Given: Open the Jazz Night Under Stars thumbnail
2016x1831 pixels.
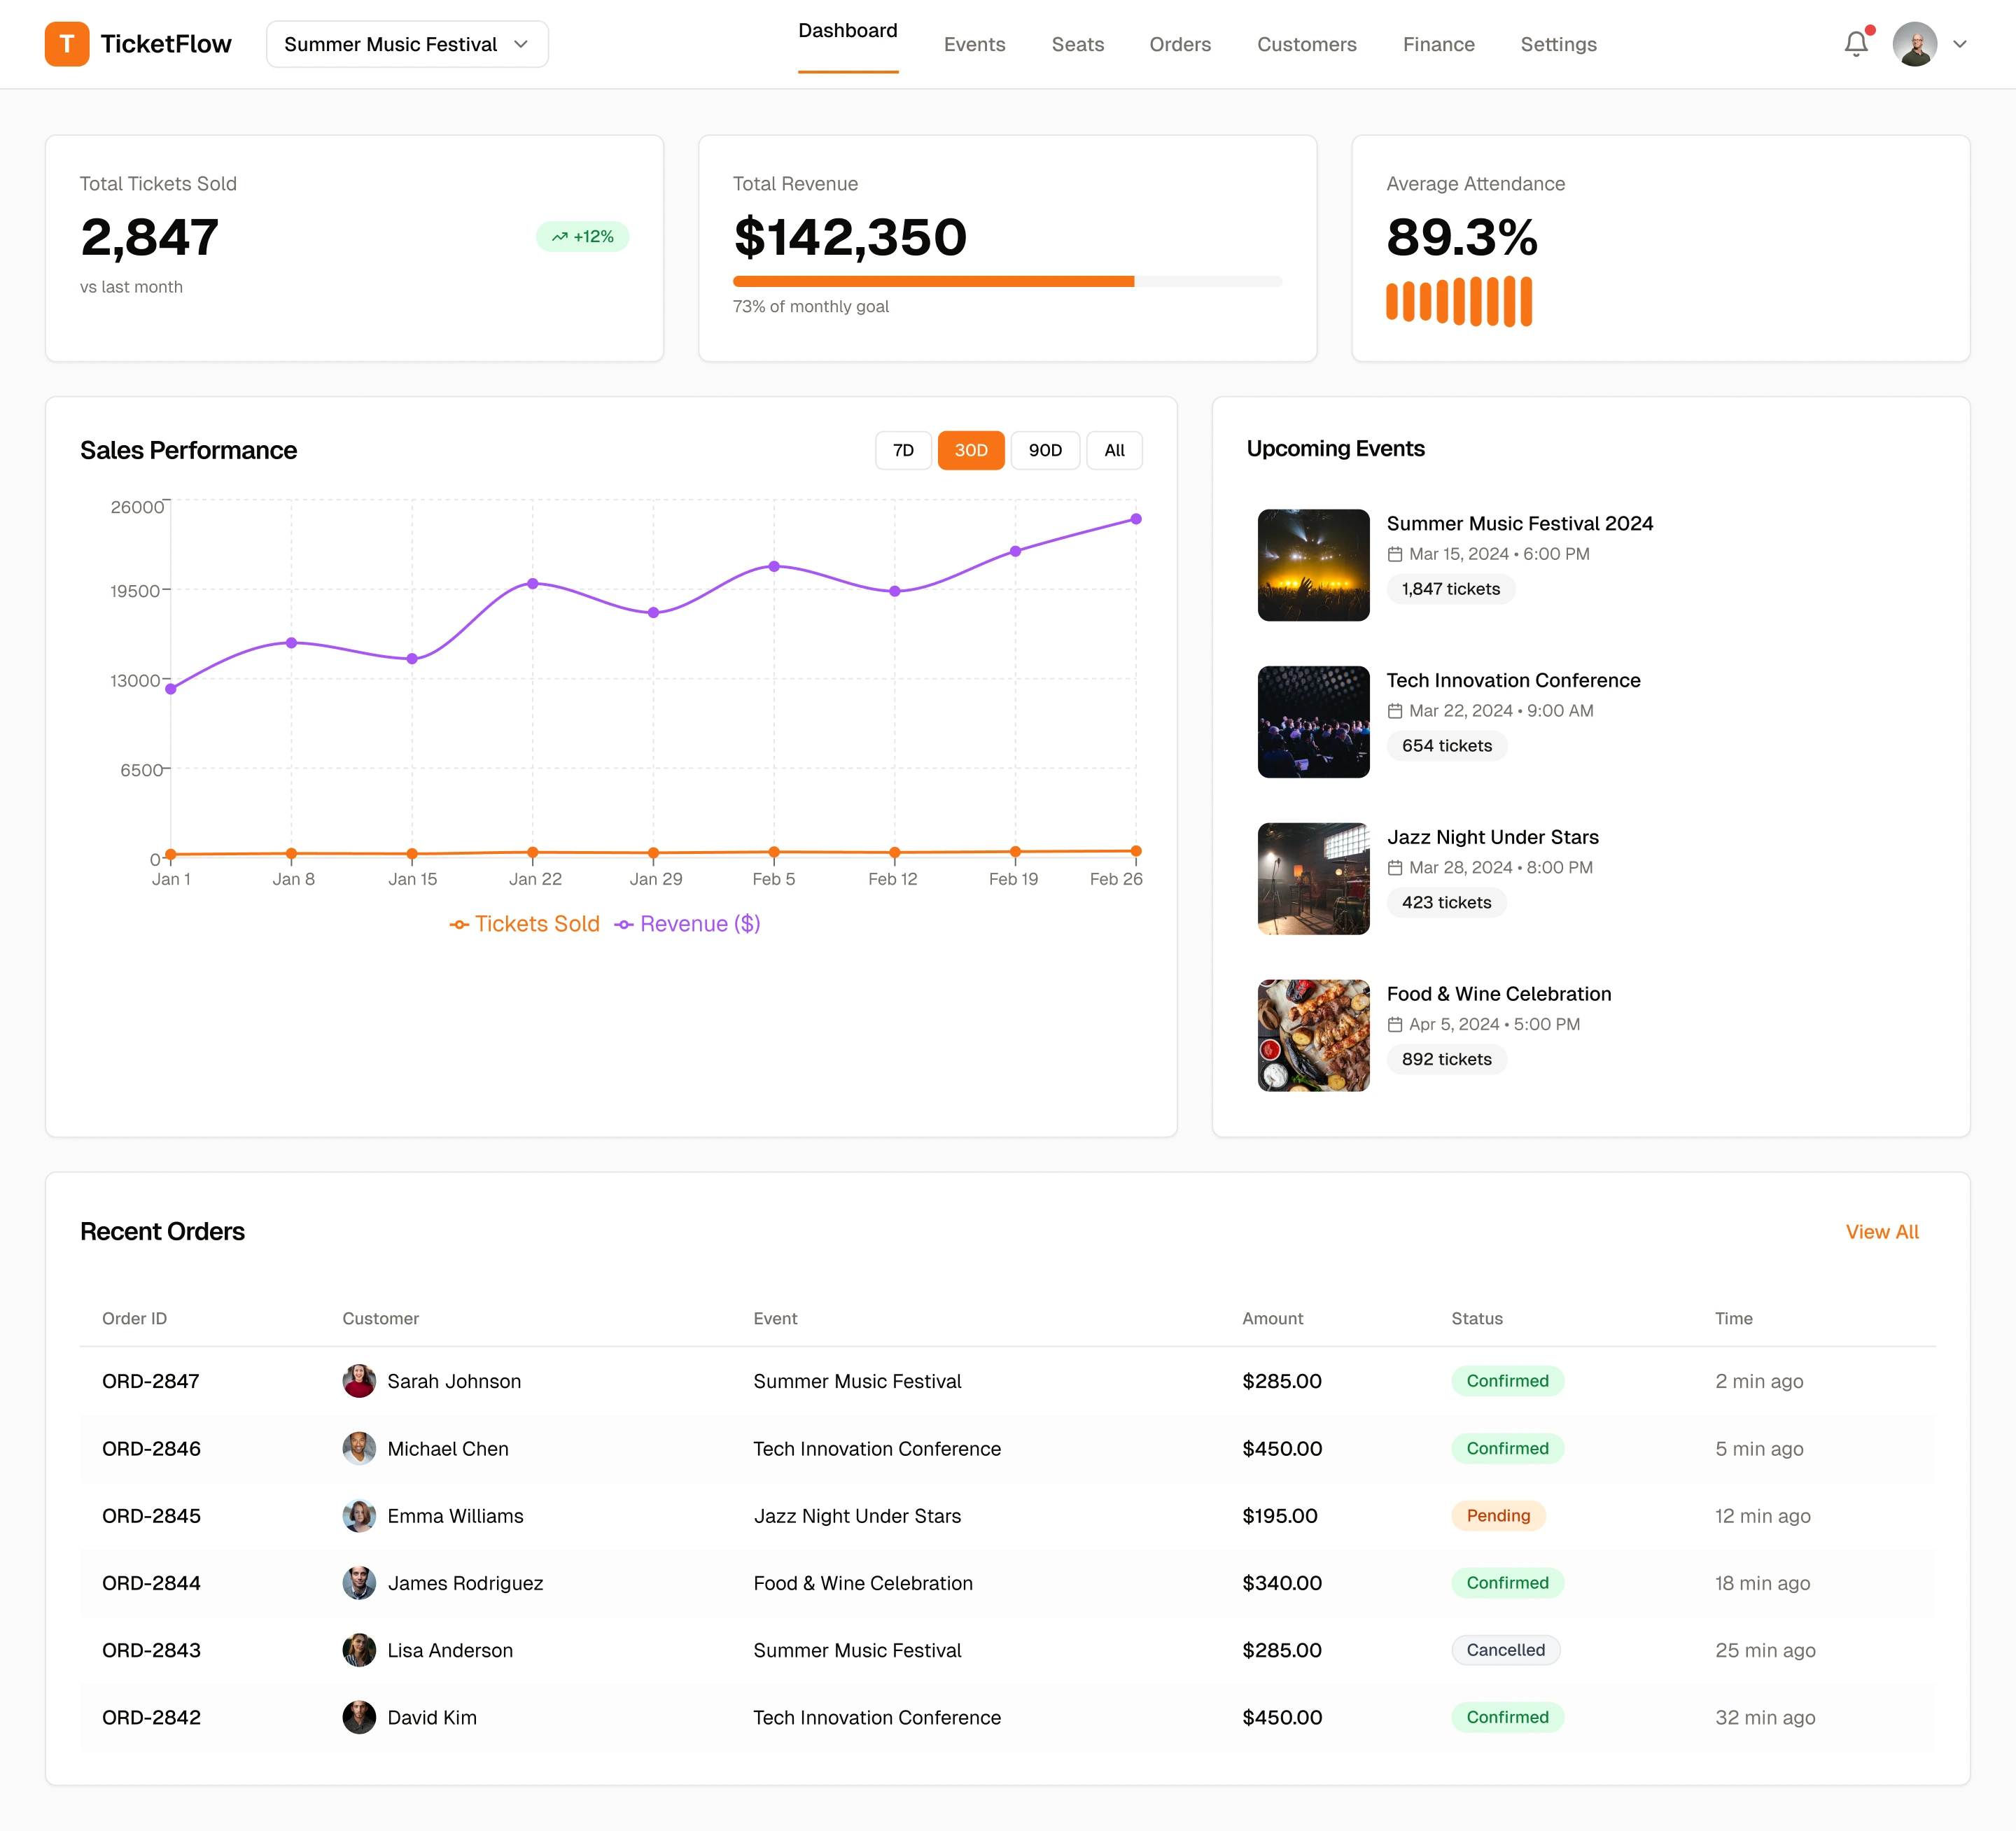Looking at the screenshot, I should click(1313, 879).
